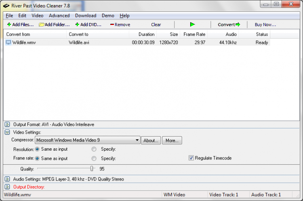The image size is (303, 201).
Task: Click Wildlife.wmv in the status bar
Action: click(17, 195)
